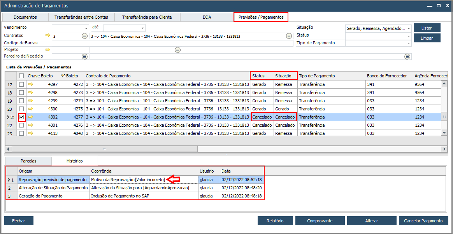
Task: Click the Nº Boleto cell 4276
Action: coord(72,126)
